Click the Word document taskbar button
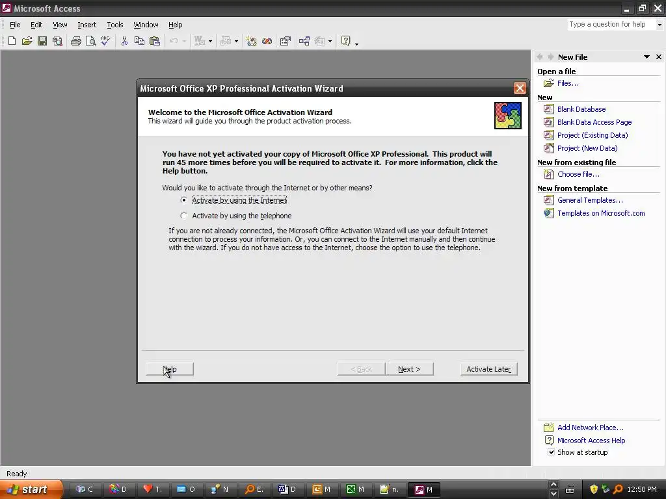Viewport: 666px width, 499px height. coord(287,489)
